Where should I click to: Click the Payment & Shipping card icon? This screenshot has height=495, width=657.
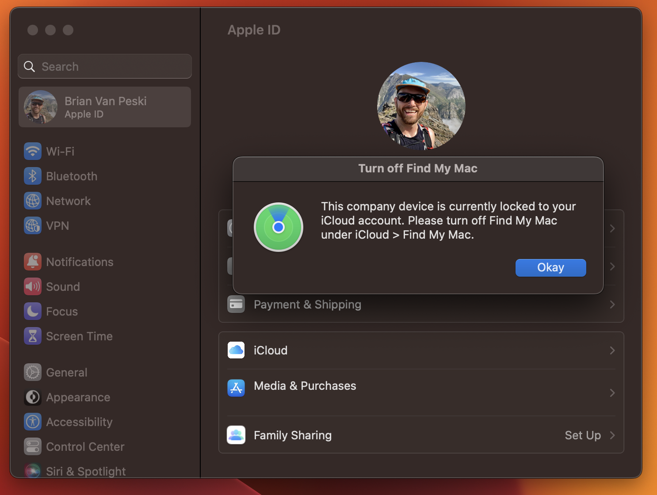click(x=236, y=305)
